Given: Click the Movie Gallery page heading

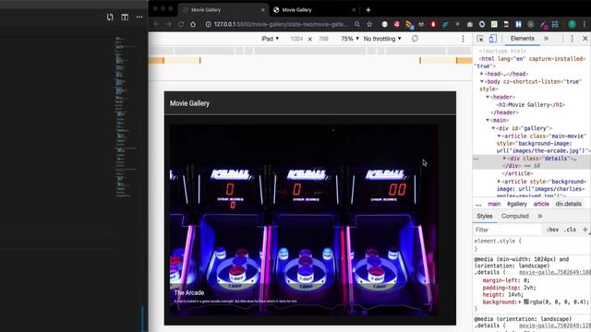Looking at the screenshot, I should [x=189, y=103].
